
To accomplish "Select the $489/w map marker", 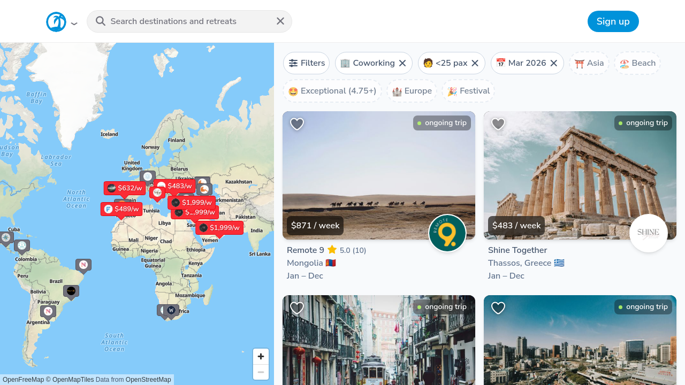I will click(x=121, y=209).
